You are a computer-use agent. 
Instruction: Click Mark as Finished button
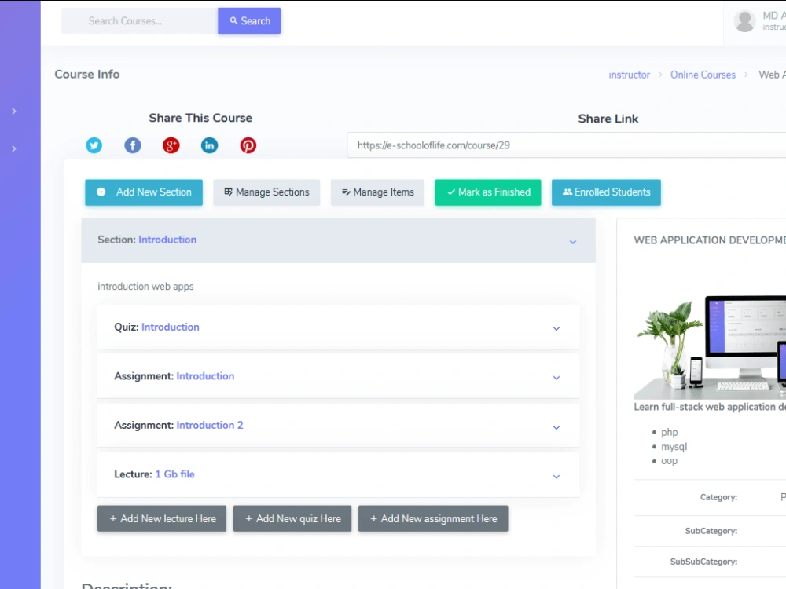(488, 192)
